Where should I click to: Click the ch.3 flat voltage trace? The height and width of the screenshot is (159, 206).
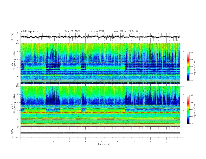click(x=100, y=133)
